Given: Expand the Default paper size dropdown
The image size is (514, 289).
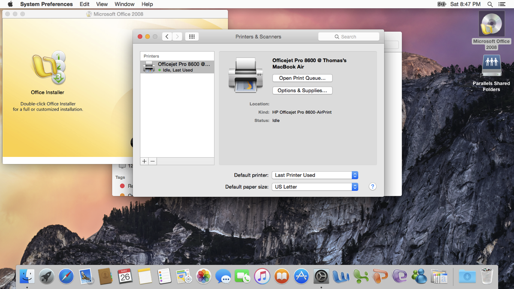Looking at the screenshot, I should tap(314, 187).
